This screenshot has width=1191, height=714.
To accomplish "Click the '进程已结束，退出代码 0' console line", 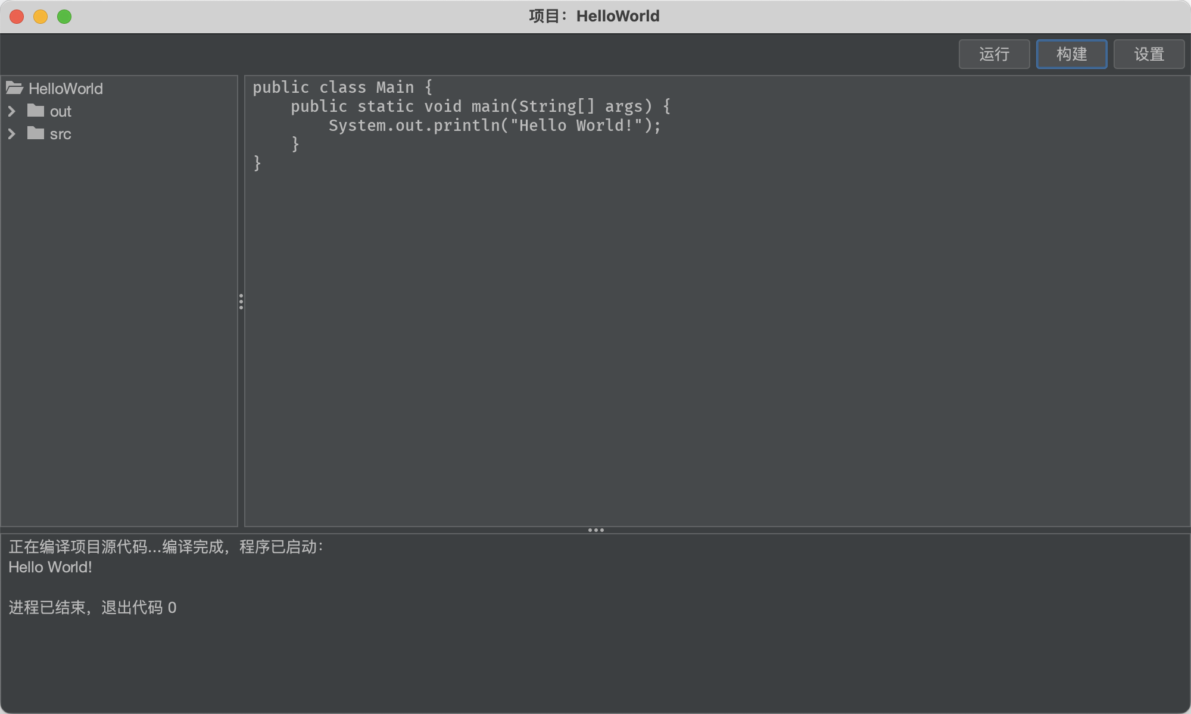I will (92, 607).
